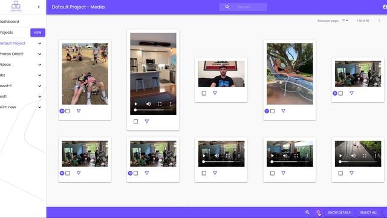Click the triangle icon under the lounge chair photo
Screen dimensions: 387x218
(x=283, y=111)
